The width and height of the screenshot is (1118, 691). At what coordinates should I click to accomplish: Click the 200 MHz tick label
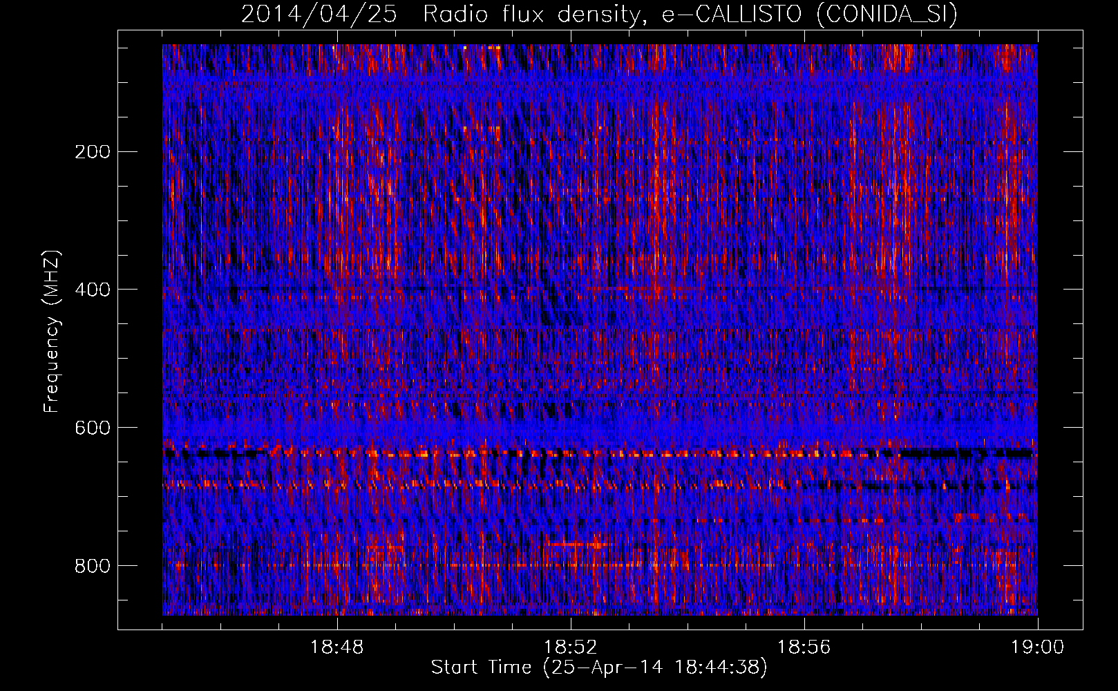(92, 152)
